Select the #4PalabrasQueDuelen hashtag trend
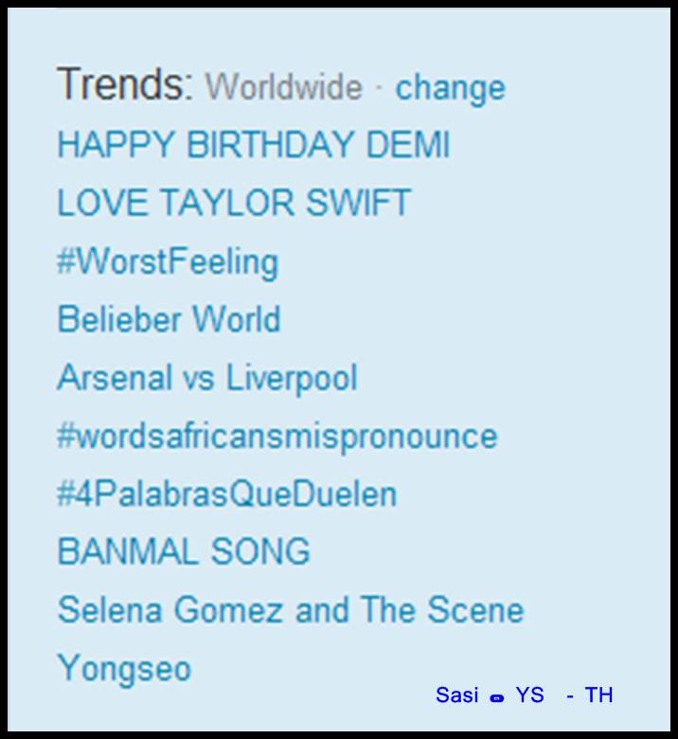 pyautogui.click(x=226, y=494)
